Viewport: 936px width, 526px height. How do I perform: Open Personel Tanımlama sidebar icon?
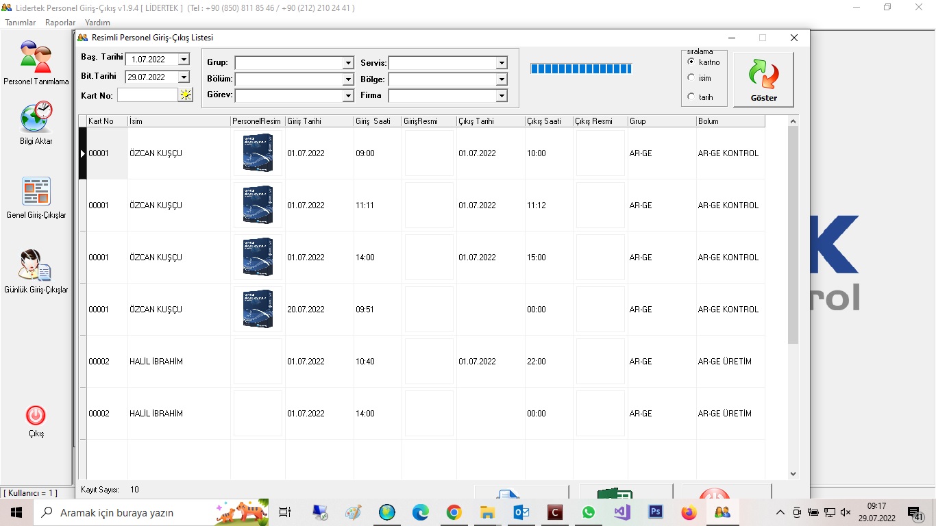tap(36, 58)
